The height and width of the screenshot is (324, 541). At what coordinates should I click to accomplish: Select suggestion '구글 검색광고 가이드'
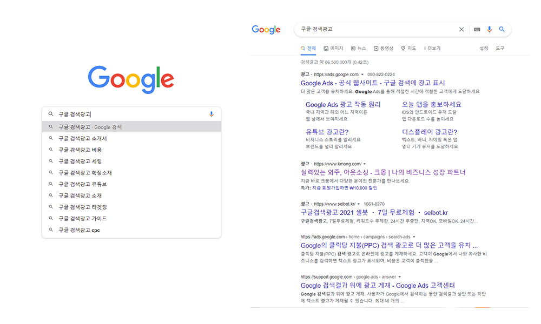coord(131,219)
